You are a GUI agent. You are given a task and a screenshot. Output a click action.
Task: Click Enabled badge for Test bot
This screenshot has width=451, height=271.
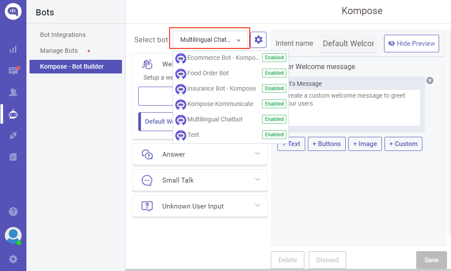coord(274,135)
